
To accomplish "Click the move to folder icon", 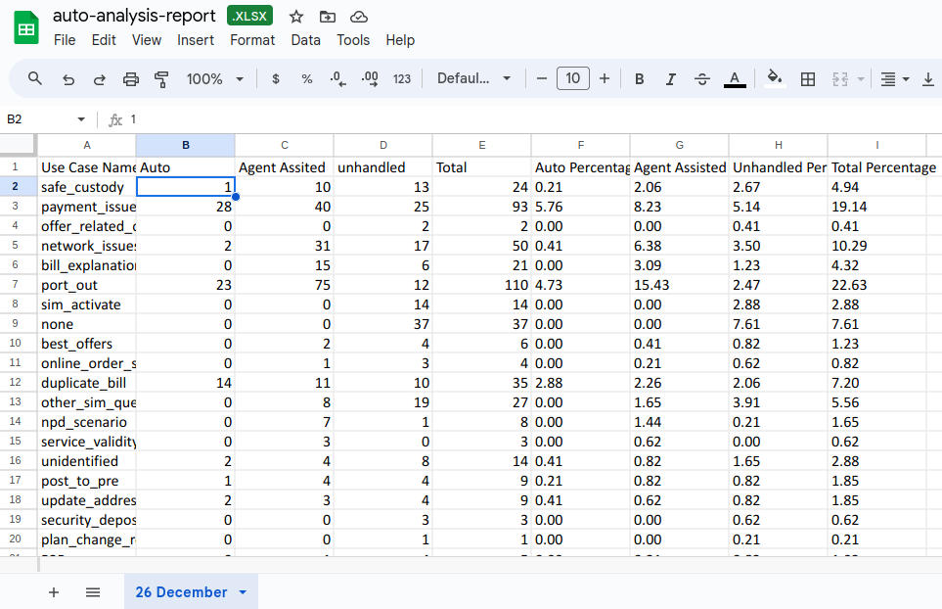I will pos(328,17).
